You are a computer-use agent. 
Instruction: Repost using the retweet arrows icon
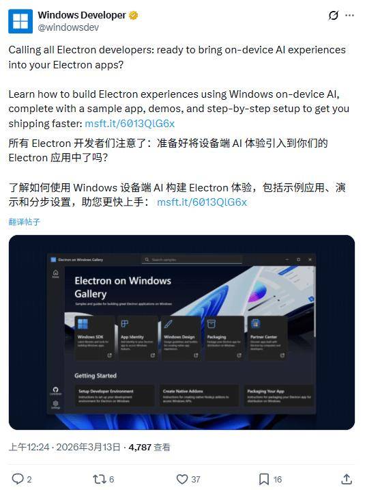point(100,479)
